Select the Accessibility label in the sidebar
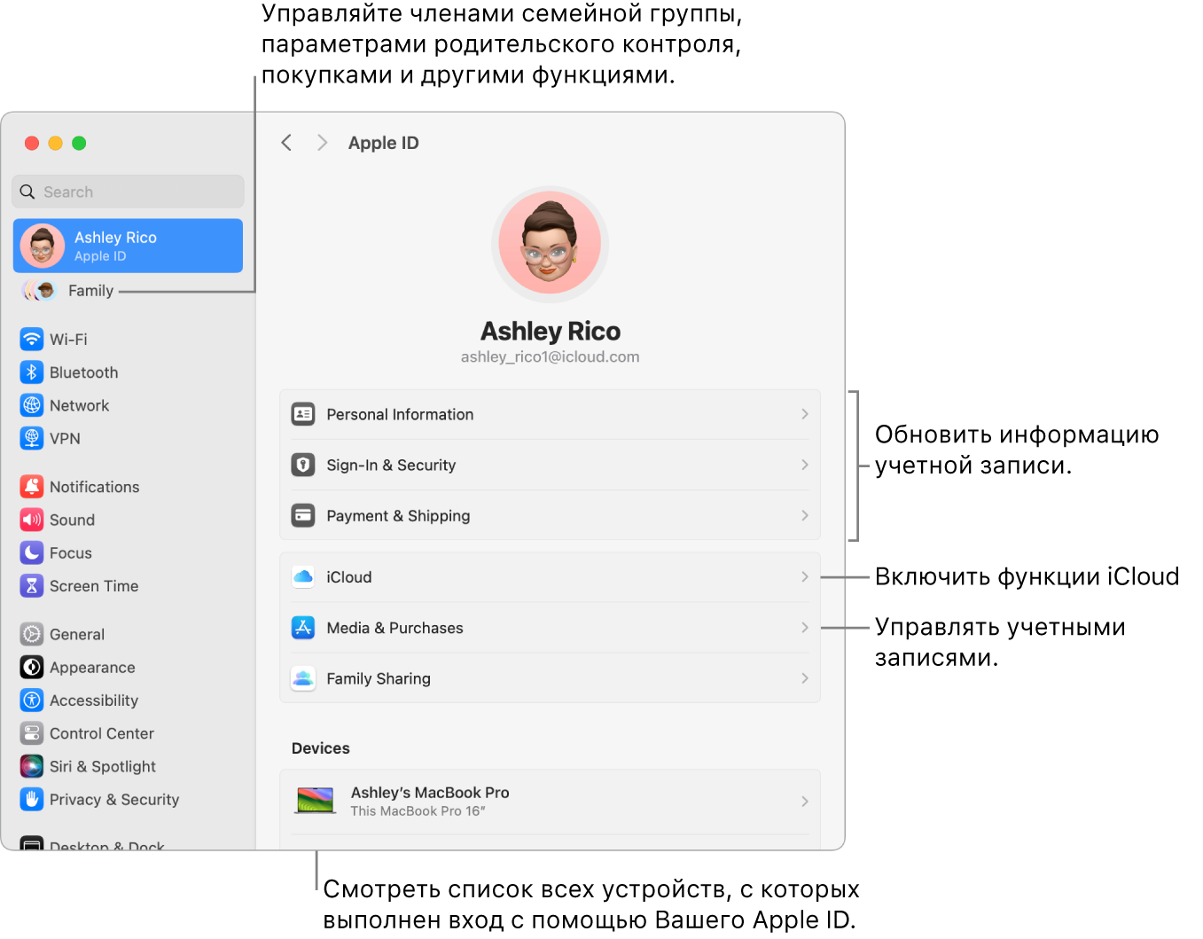Image resolution: width=1203 pixels, height=939 pixels. tap(94, 700)
